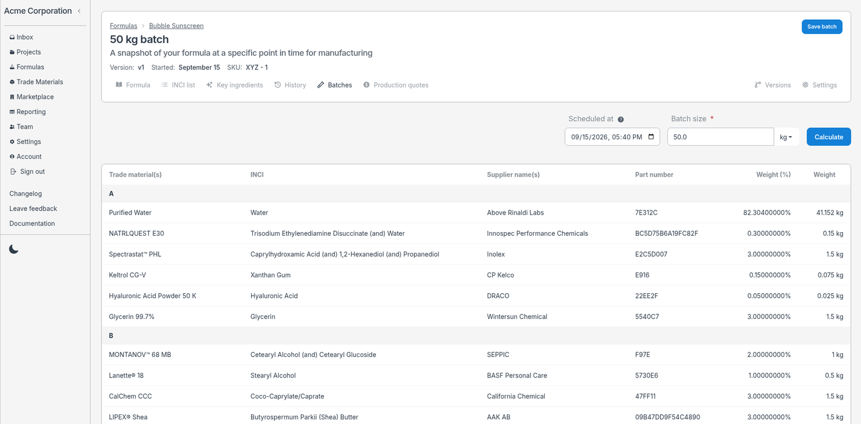Click the Account sidebar icon
The width and height of the screenshot is (861, 424).
[x=12, y=157]
